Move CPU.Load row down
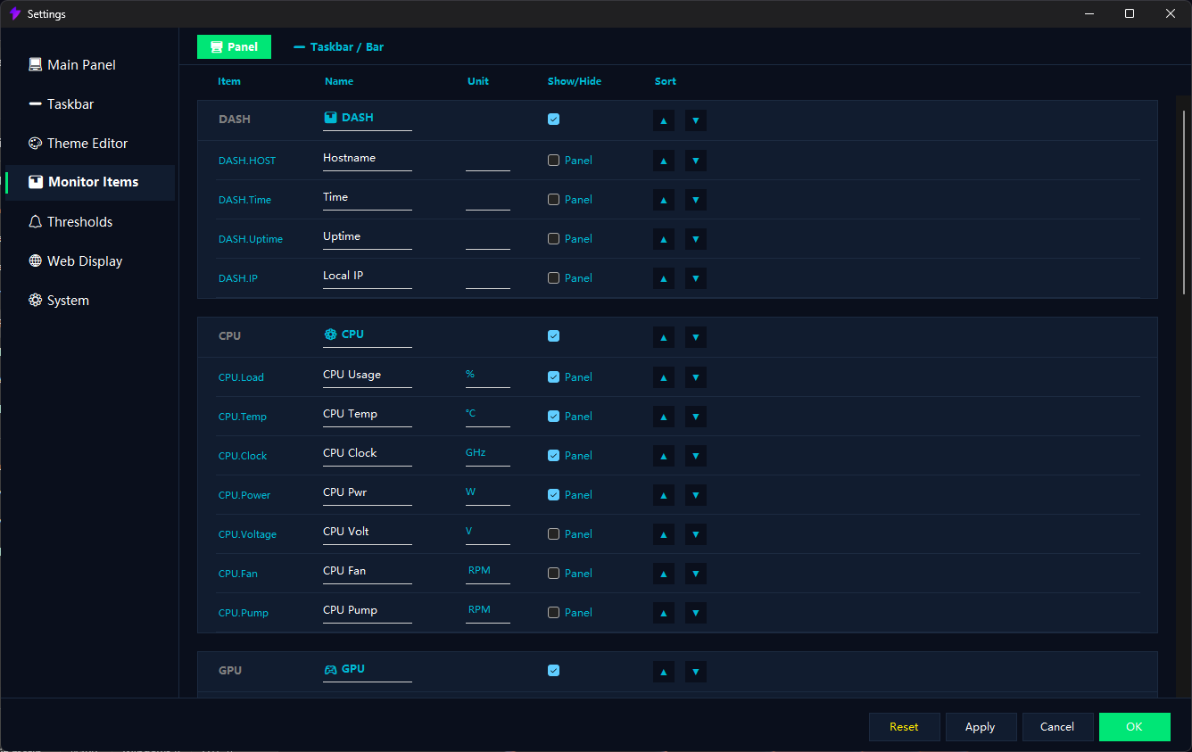Screen dimensions: 1192x752 (696, 377)
